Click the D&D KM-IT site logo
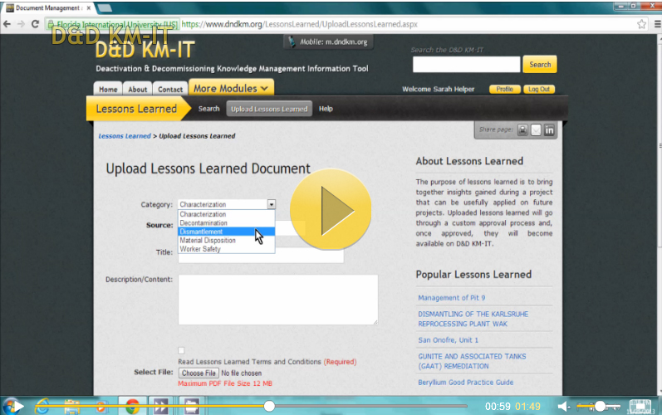Viewport: 662px width, 415px height. 145,50
